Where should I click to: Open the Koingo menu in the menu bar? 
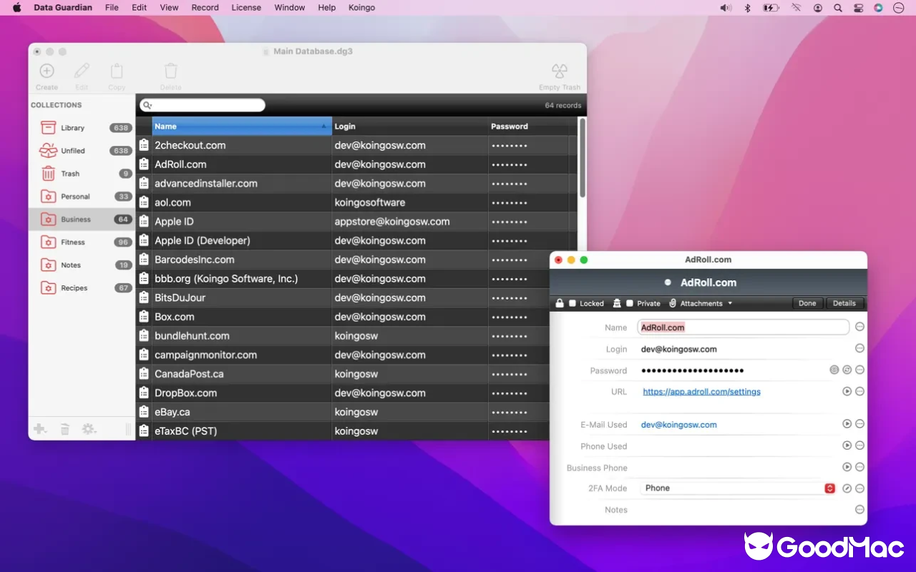pos(361,8)
